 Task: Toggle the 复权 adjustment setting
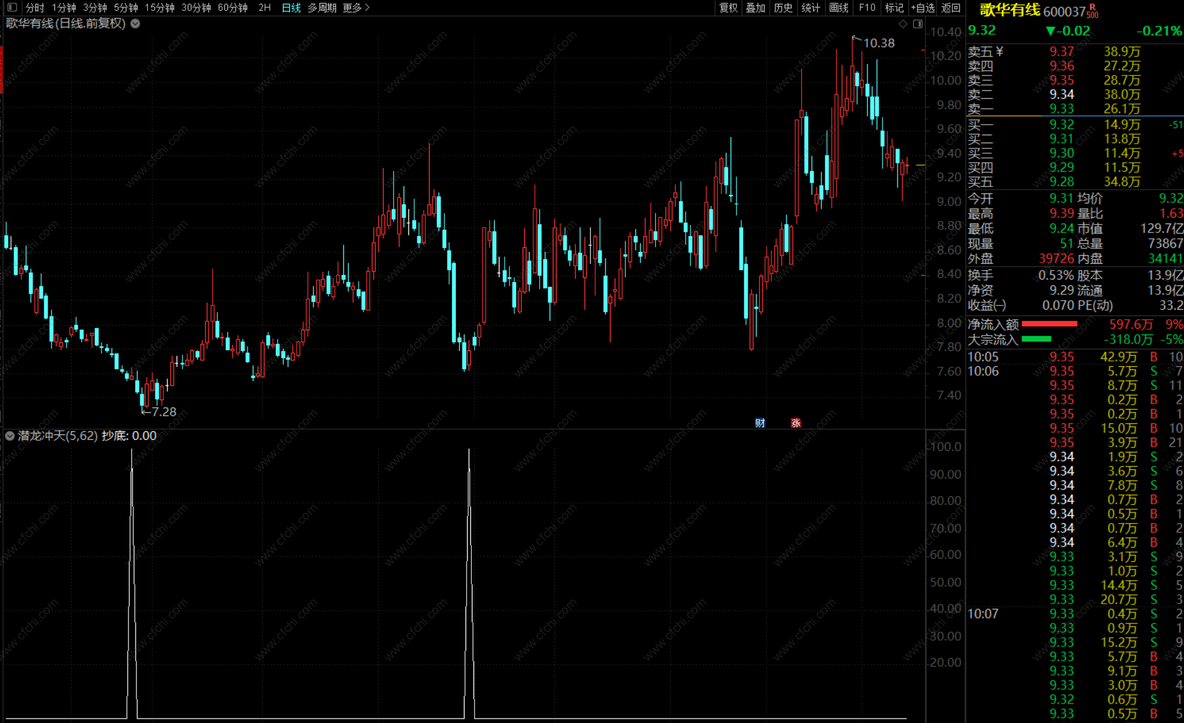(x=728, y=7)
